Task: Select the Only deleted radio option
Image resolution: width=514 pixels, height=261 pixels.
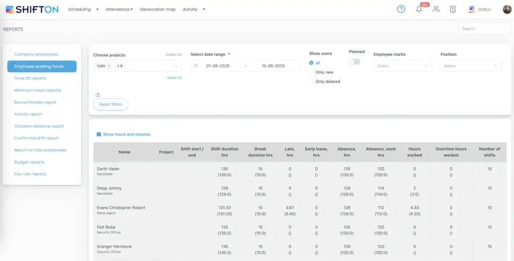Action: [x=327, y=81]
